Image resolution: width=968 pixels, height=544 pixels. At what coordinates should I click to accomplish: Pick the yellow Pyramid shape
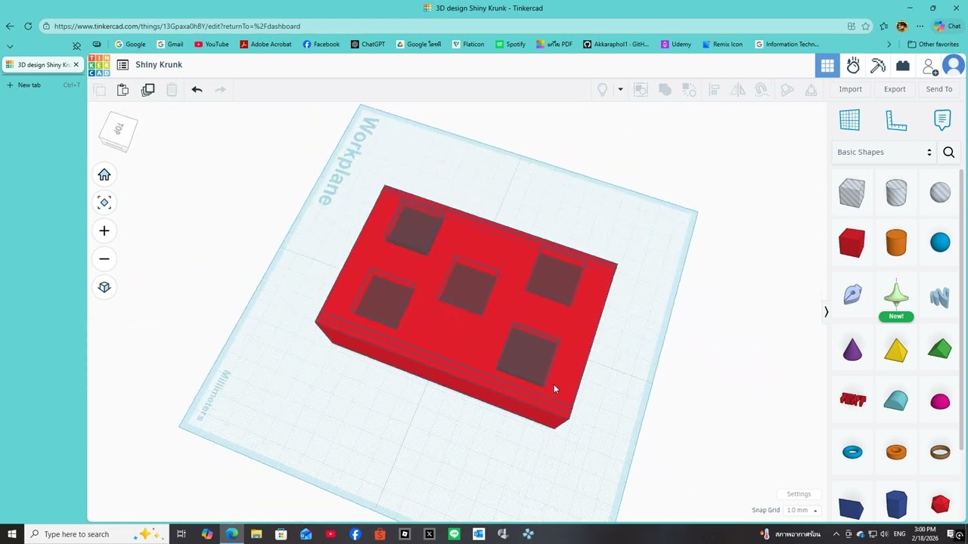(x=896, y=351)
